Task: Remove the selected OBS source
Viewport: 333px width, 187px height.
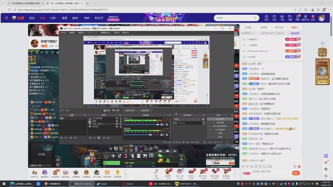Action: 94,138
